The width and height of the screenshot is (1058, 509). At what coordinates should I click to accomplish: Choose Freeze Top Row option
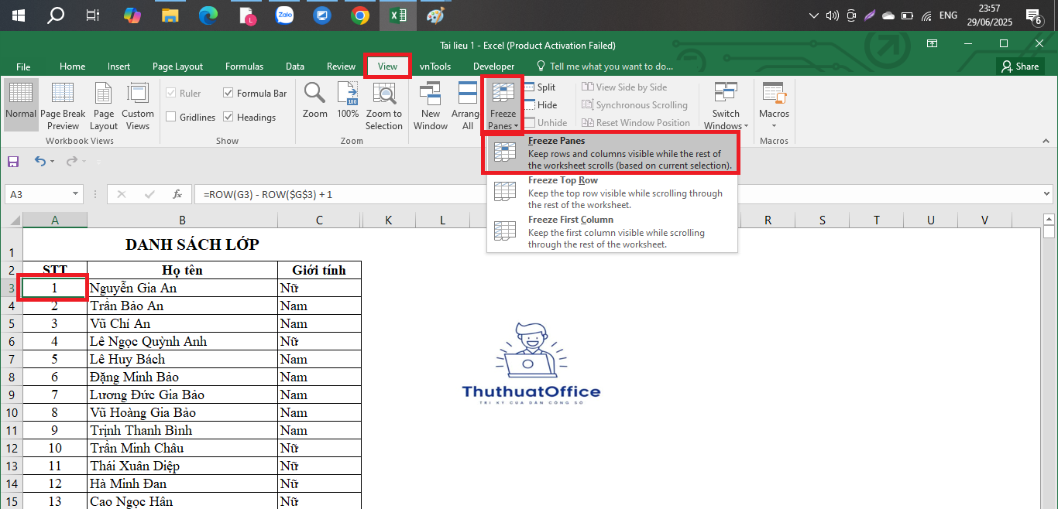click(x=612, y=193)
